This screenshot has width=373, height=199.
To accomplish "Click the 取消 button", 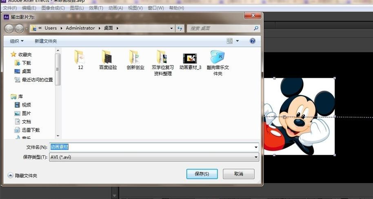I will (x=239, y=174).
